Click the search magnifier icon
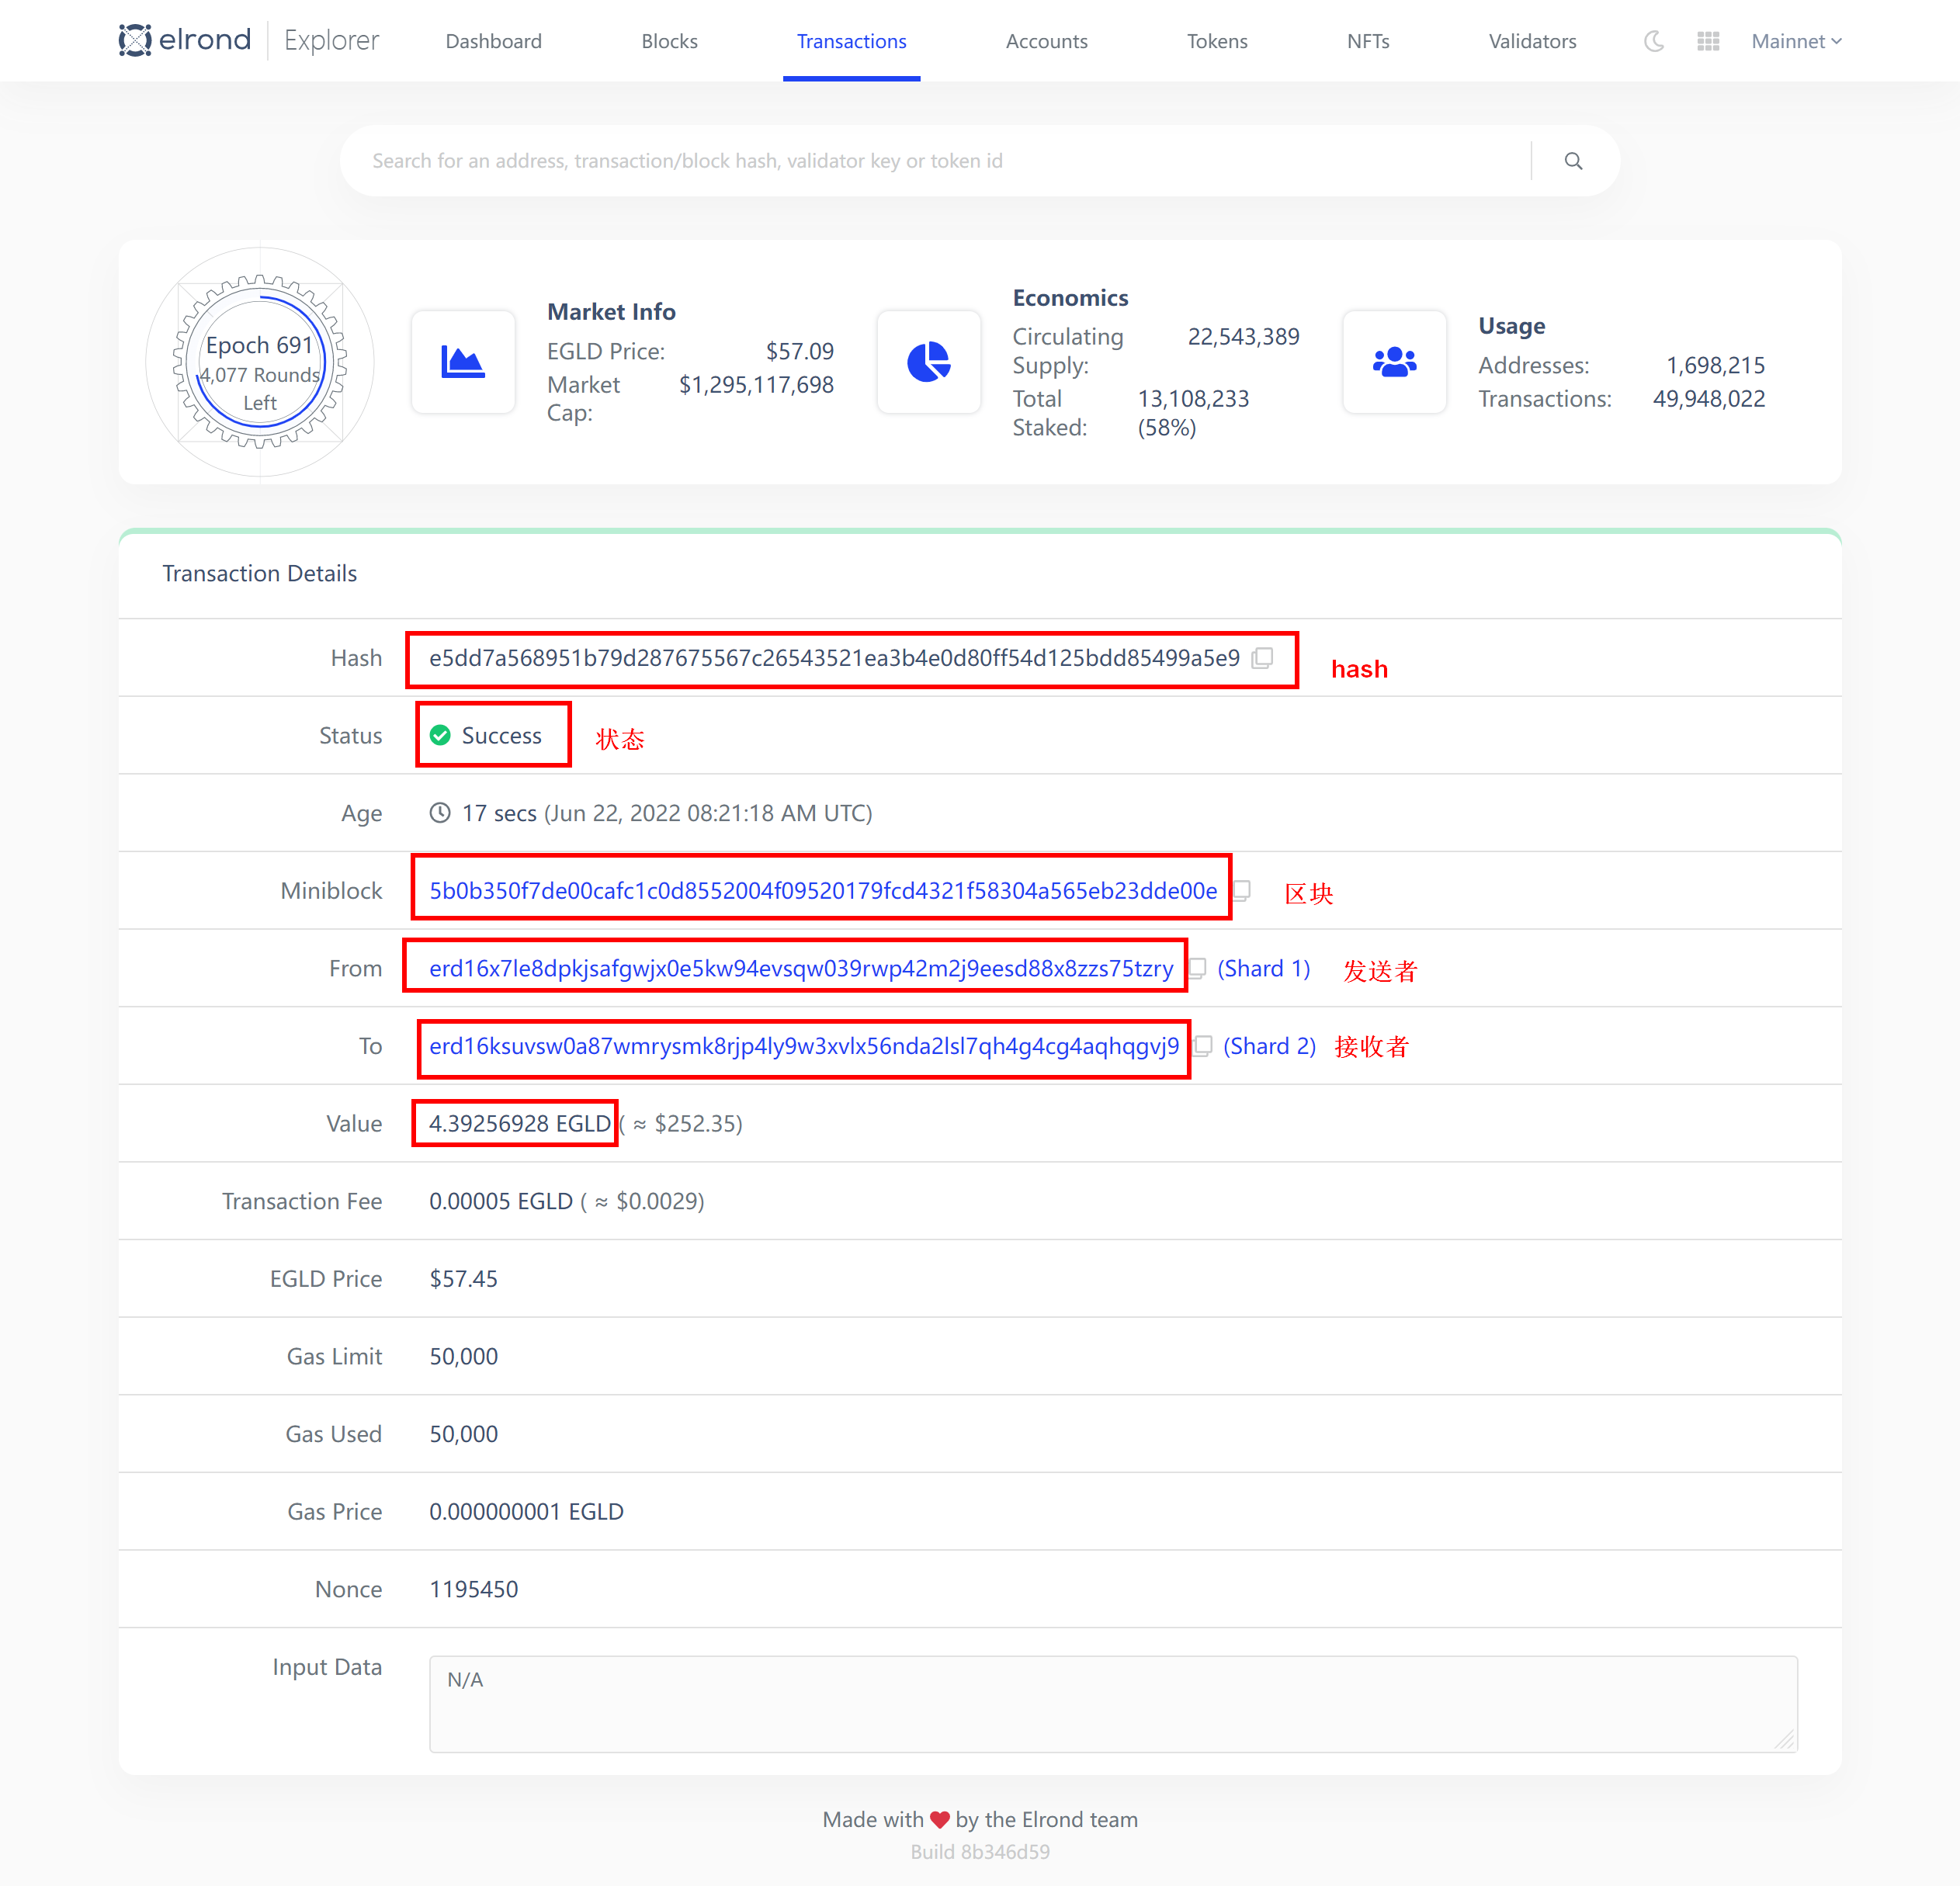This screenshot has height=1886, width=1960. 1572,161
